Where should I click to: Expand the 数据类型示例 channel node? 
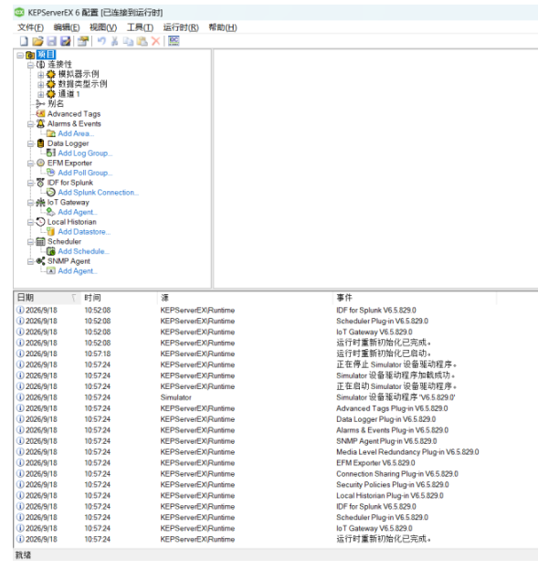41,85
